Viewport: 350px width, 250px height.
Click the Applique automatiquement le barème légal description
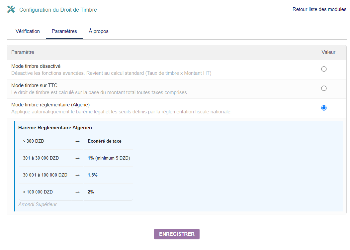coord(122,112)
